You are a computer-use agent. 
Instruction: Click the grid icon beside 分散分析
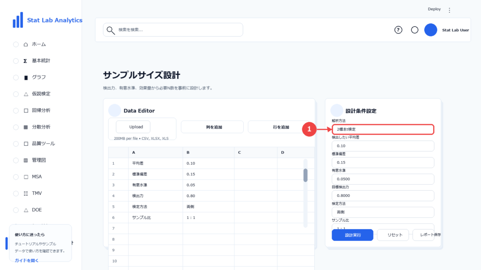(26, 127)
